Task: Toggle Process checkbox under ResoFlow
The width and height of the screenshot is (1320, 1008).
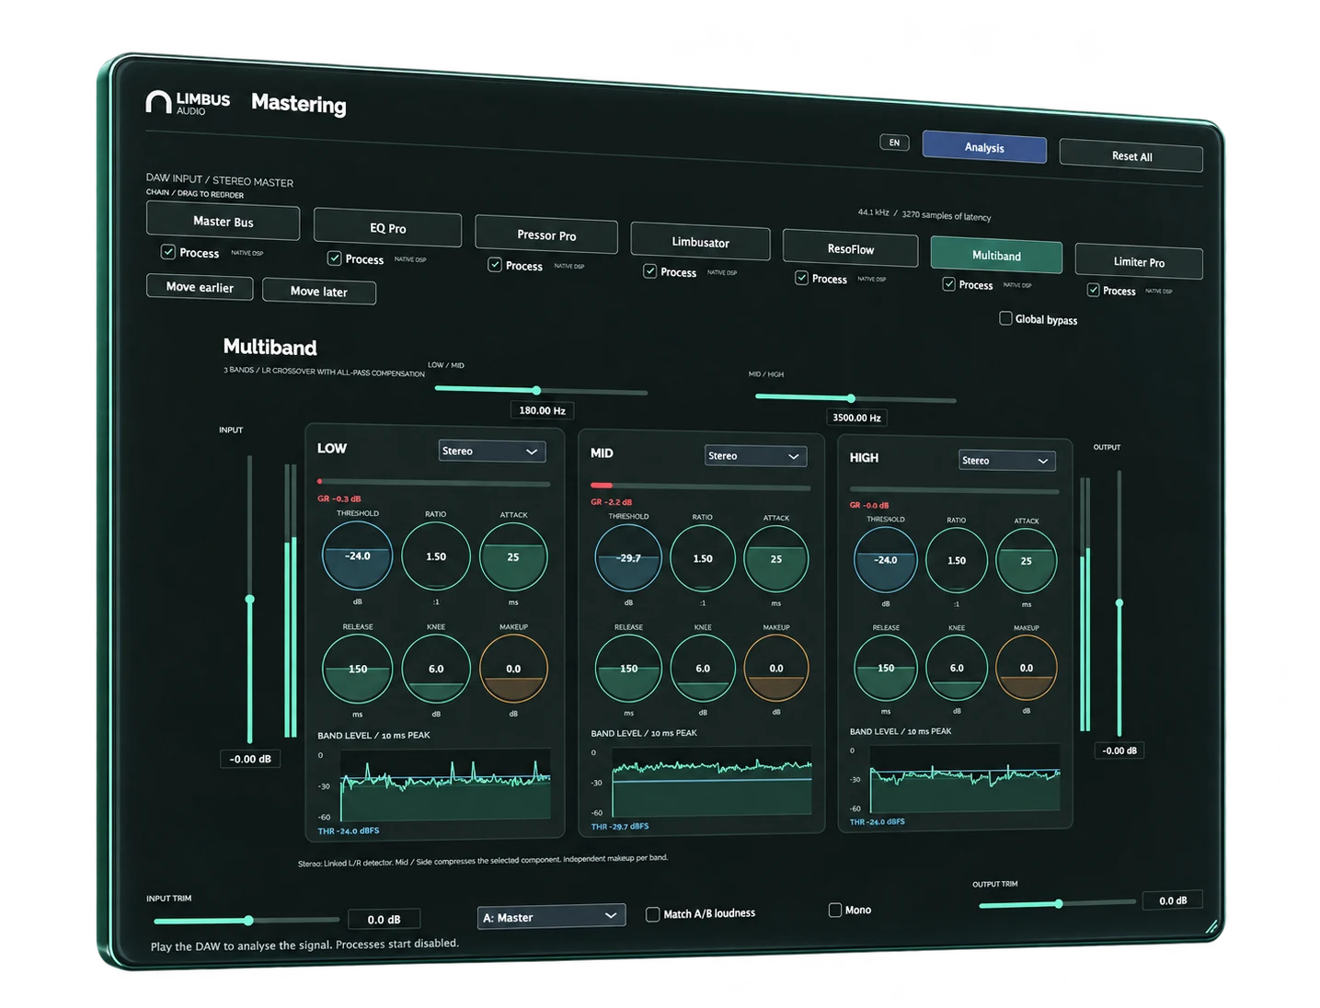Action: pos(802,278)
